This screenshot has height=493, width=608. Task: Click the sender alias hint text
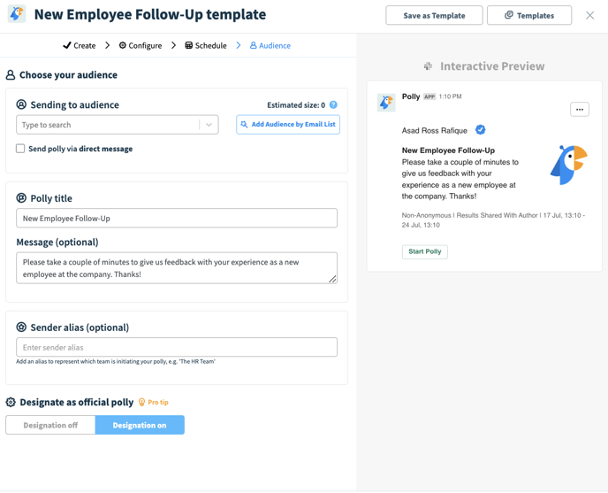click(x=116, y=361)
